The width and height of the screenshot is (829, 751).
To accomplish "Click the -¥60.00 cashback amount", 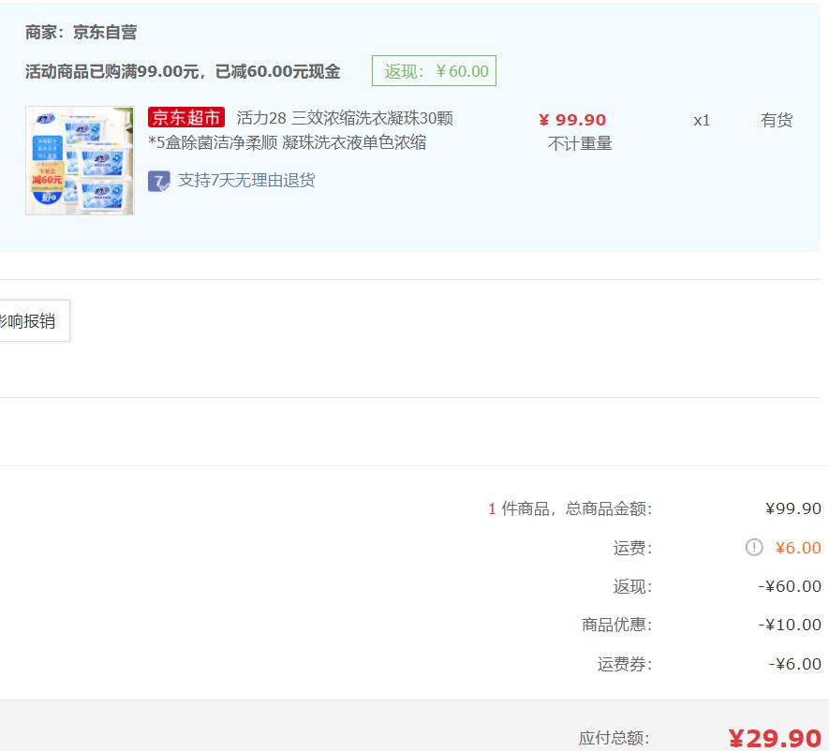I will [790, 587].
